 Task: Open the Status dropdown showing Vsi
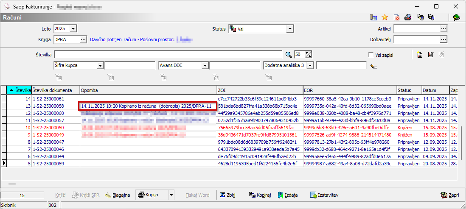pos(290,29)
